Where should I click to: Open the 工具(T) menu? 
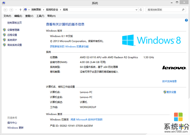pyautogui.click(x=40, y=16)
